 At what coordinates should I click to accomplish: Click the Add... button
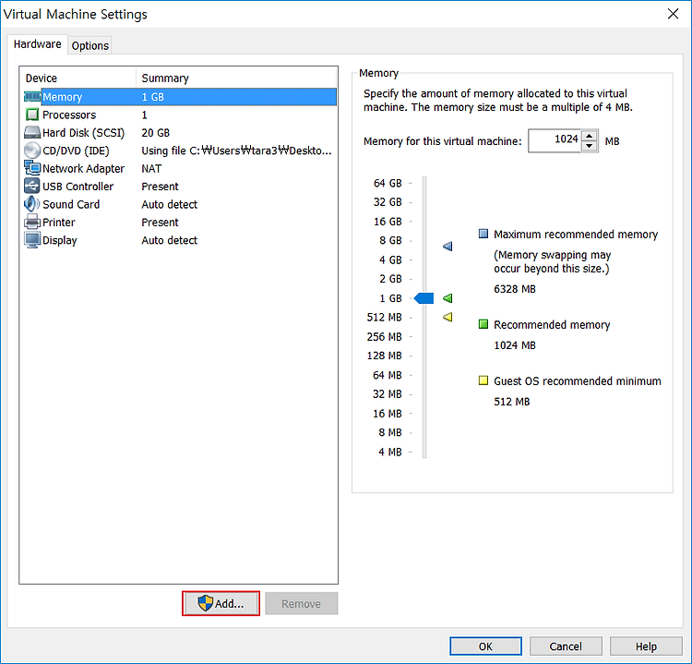point(221,603)
